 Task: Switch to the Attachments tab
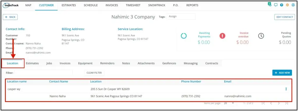tap(146, 63)
